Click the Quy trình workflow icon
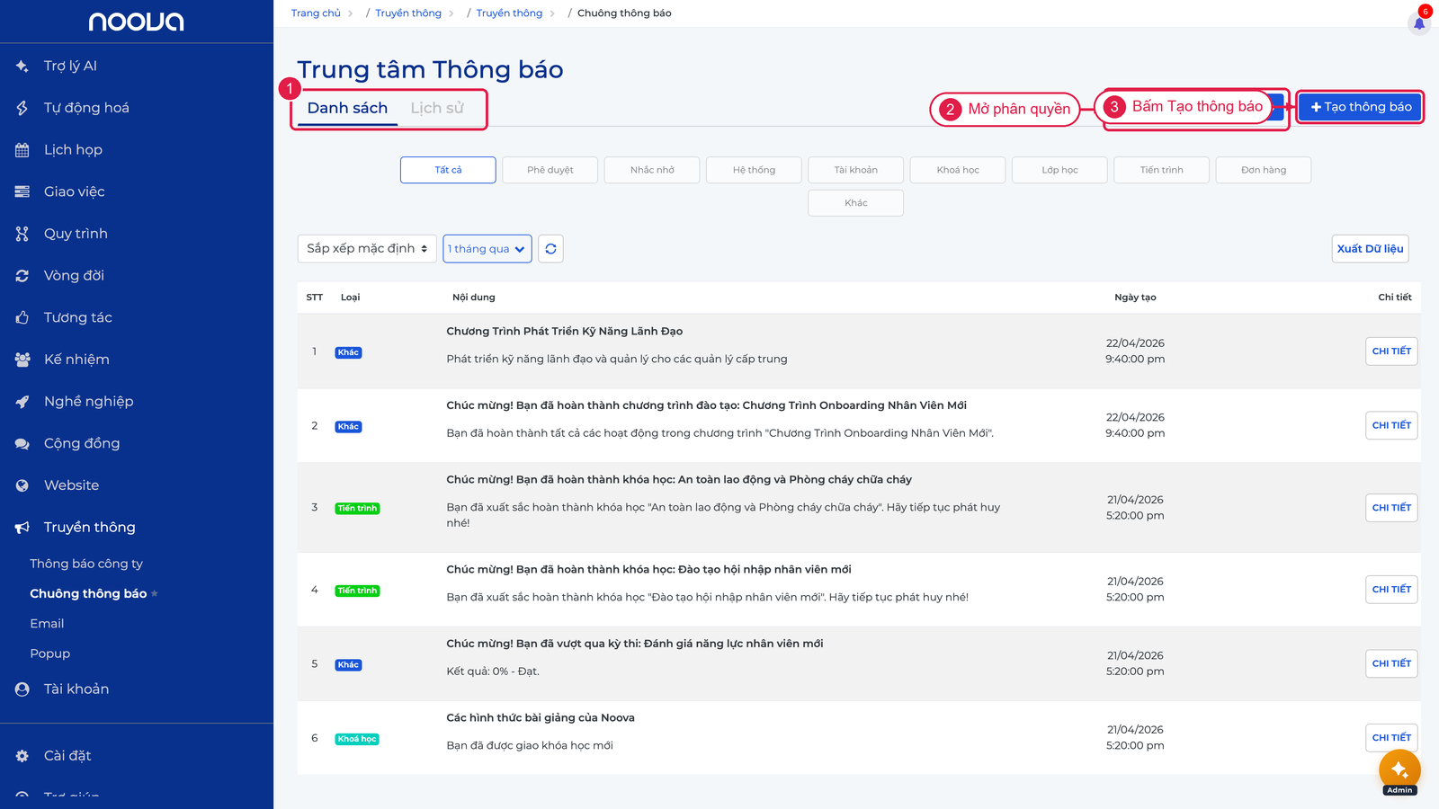Image resolution: width=1439 pixels, height=809 pixels. pyautogui.click(x=22, y=234)
